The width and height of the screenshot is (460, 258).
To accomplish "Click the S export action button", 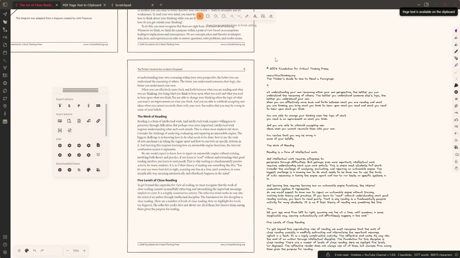I will (x=69, y=106).
